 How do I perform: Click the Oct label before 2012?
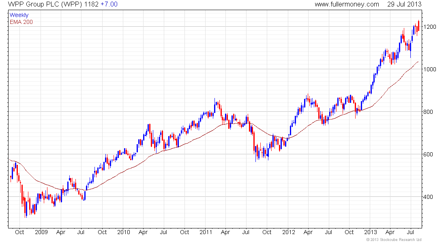(x=267, y=232)
